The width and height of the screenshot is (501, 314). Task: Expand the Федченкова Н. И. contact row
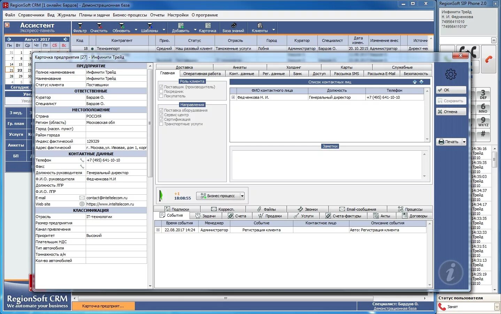233,97
